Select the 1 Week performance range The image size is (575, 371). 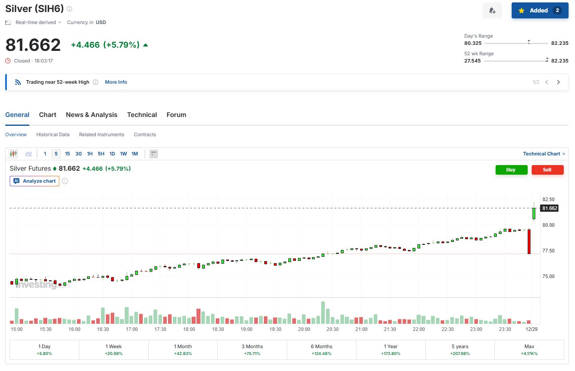[114, 350]
